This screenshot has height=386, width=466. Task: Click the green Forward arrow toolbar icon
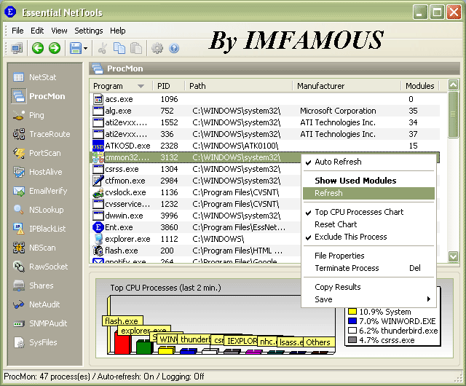coord(55,48)
